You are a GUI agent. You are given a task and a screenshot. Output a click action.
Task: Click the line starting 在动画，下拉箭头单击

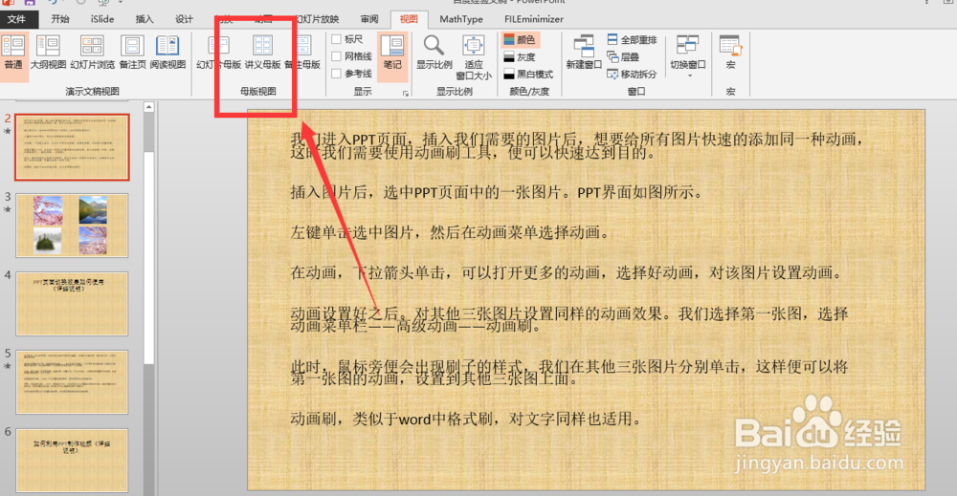pos(567,272)
